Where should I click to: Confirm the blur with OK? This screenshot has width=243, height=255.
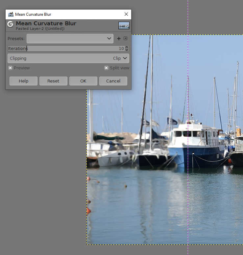[x=83, y=81]
